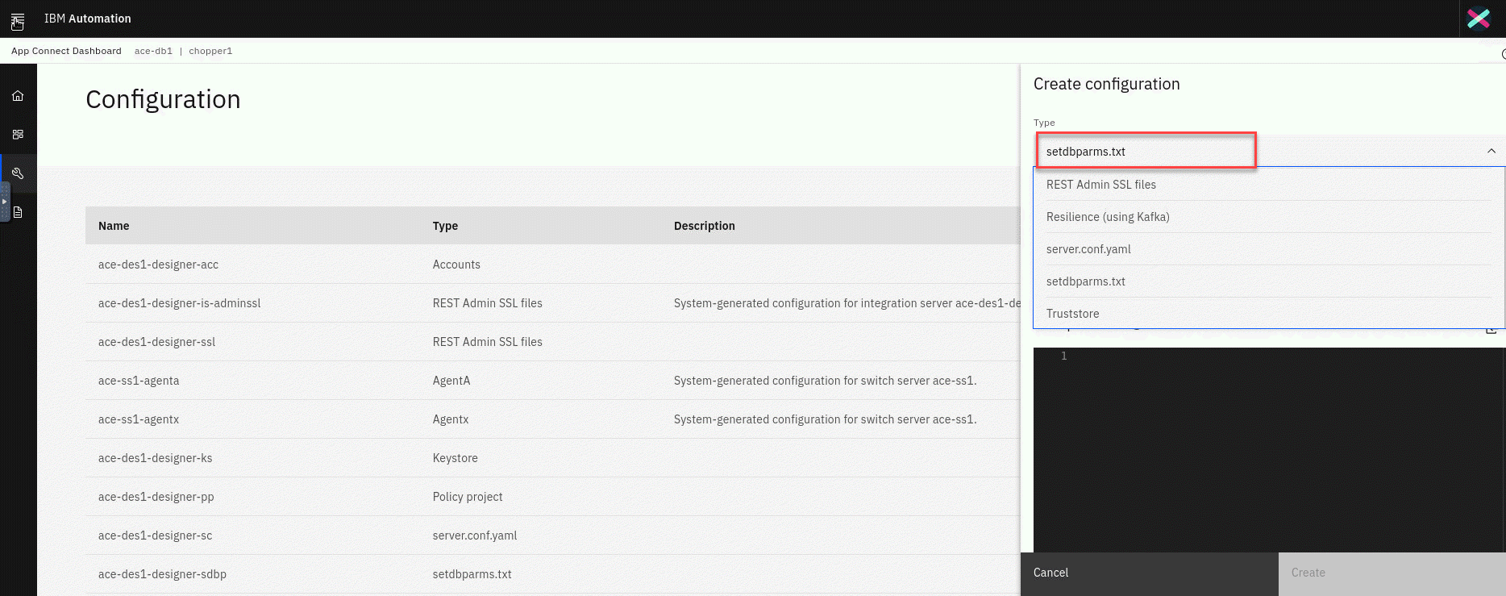Choose setdbparms.txt in the options list

(1085, 281)
